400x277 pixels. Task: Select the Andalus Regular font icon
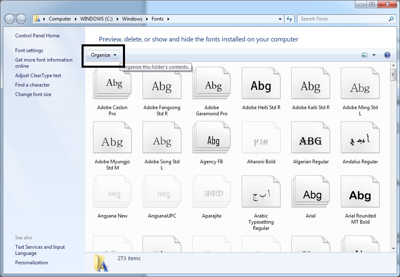click(360, 137)
